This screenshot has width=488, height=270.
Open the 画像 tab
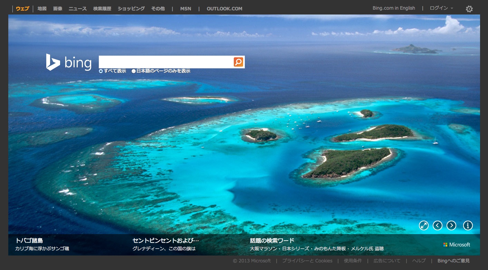58,9
